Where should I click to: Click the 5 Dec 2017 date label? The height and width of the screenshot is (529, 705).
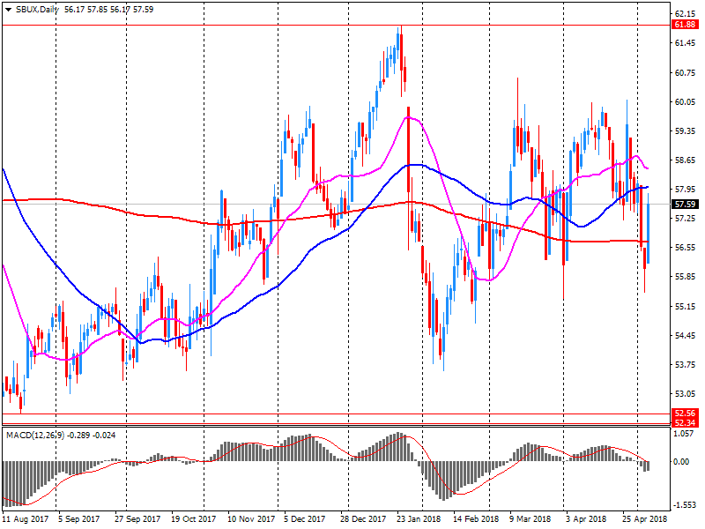pos(305,519)
